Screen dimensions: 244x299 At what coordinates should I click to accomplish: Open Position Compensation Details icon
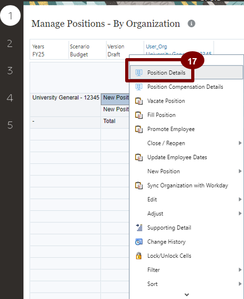(x=139, y=87)
